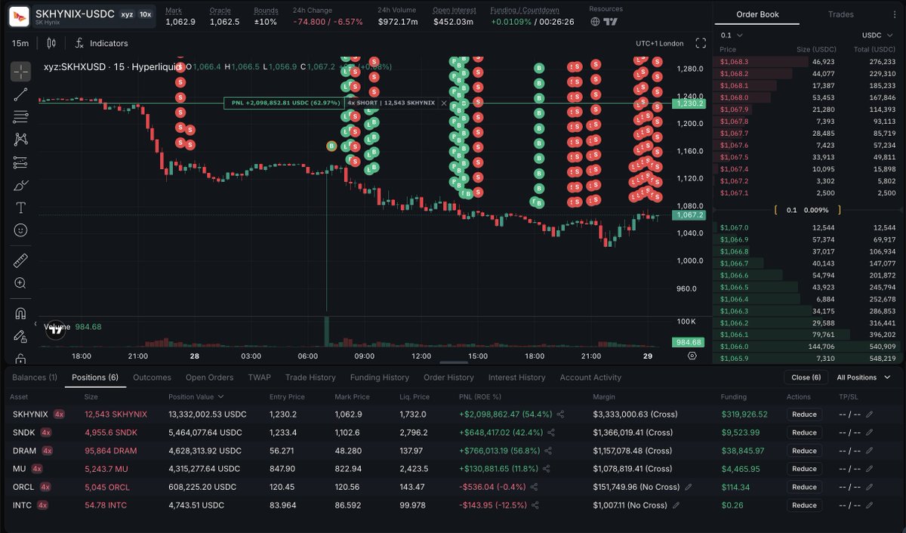This screenshot has height=533, width=906.
Task: Share the DRAM position PNL
Action: (548, 451)
